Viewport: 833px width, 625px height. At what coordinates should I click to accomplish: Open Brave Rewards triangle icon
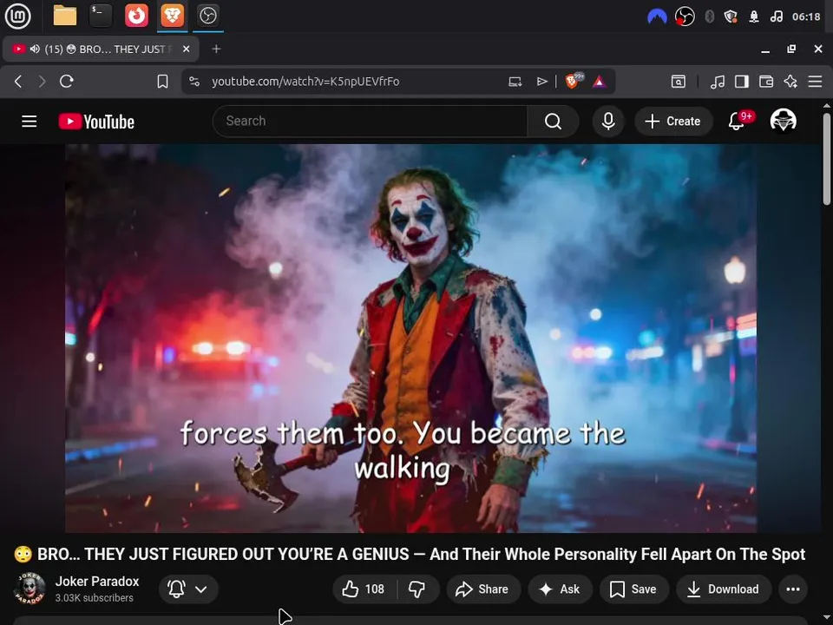pos(600,82)
